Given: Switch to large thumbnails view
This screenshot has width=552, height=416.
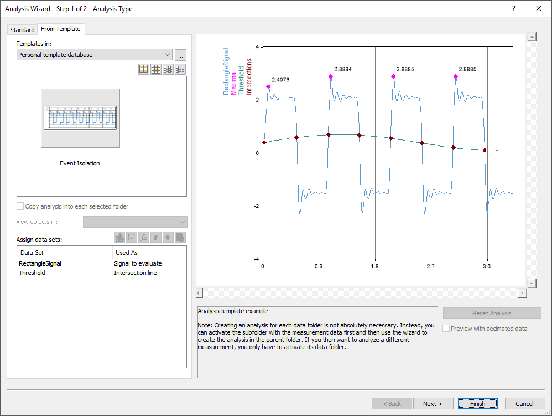Looking at the screenshot, I should [x=144, y=69].
